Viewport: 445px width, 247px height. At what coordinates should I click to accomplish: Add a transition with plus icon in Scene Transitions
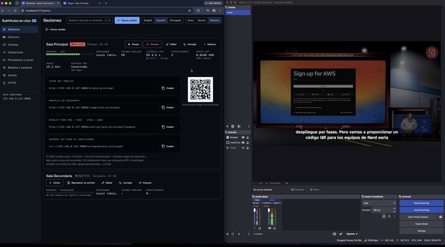pyautogui.click(x=384, y=216)
